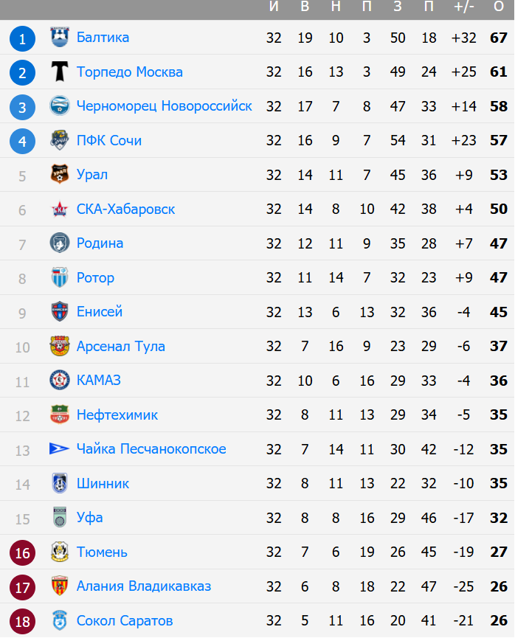Click the Чайка Песчанокопское blue arrow logo
The width and height of the screenshot is (515, 638).
click(x=59, y=448)
